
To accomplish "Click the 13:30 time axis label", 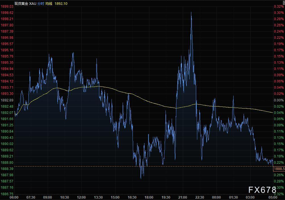I will [98, 197].
